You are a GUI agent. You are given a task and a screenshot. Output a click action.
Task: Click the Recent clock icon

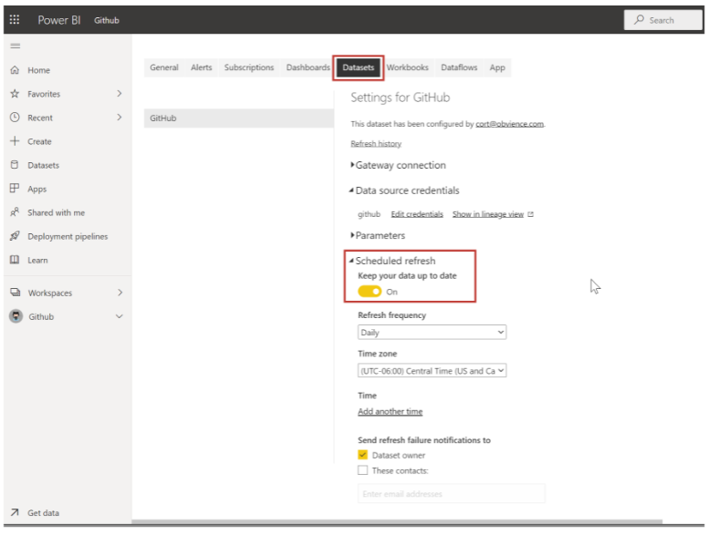(x=15, y=118)
